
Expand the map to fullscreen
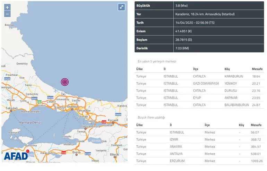click(121, 7)
